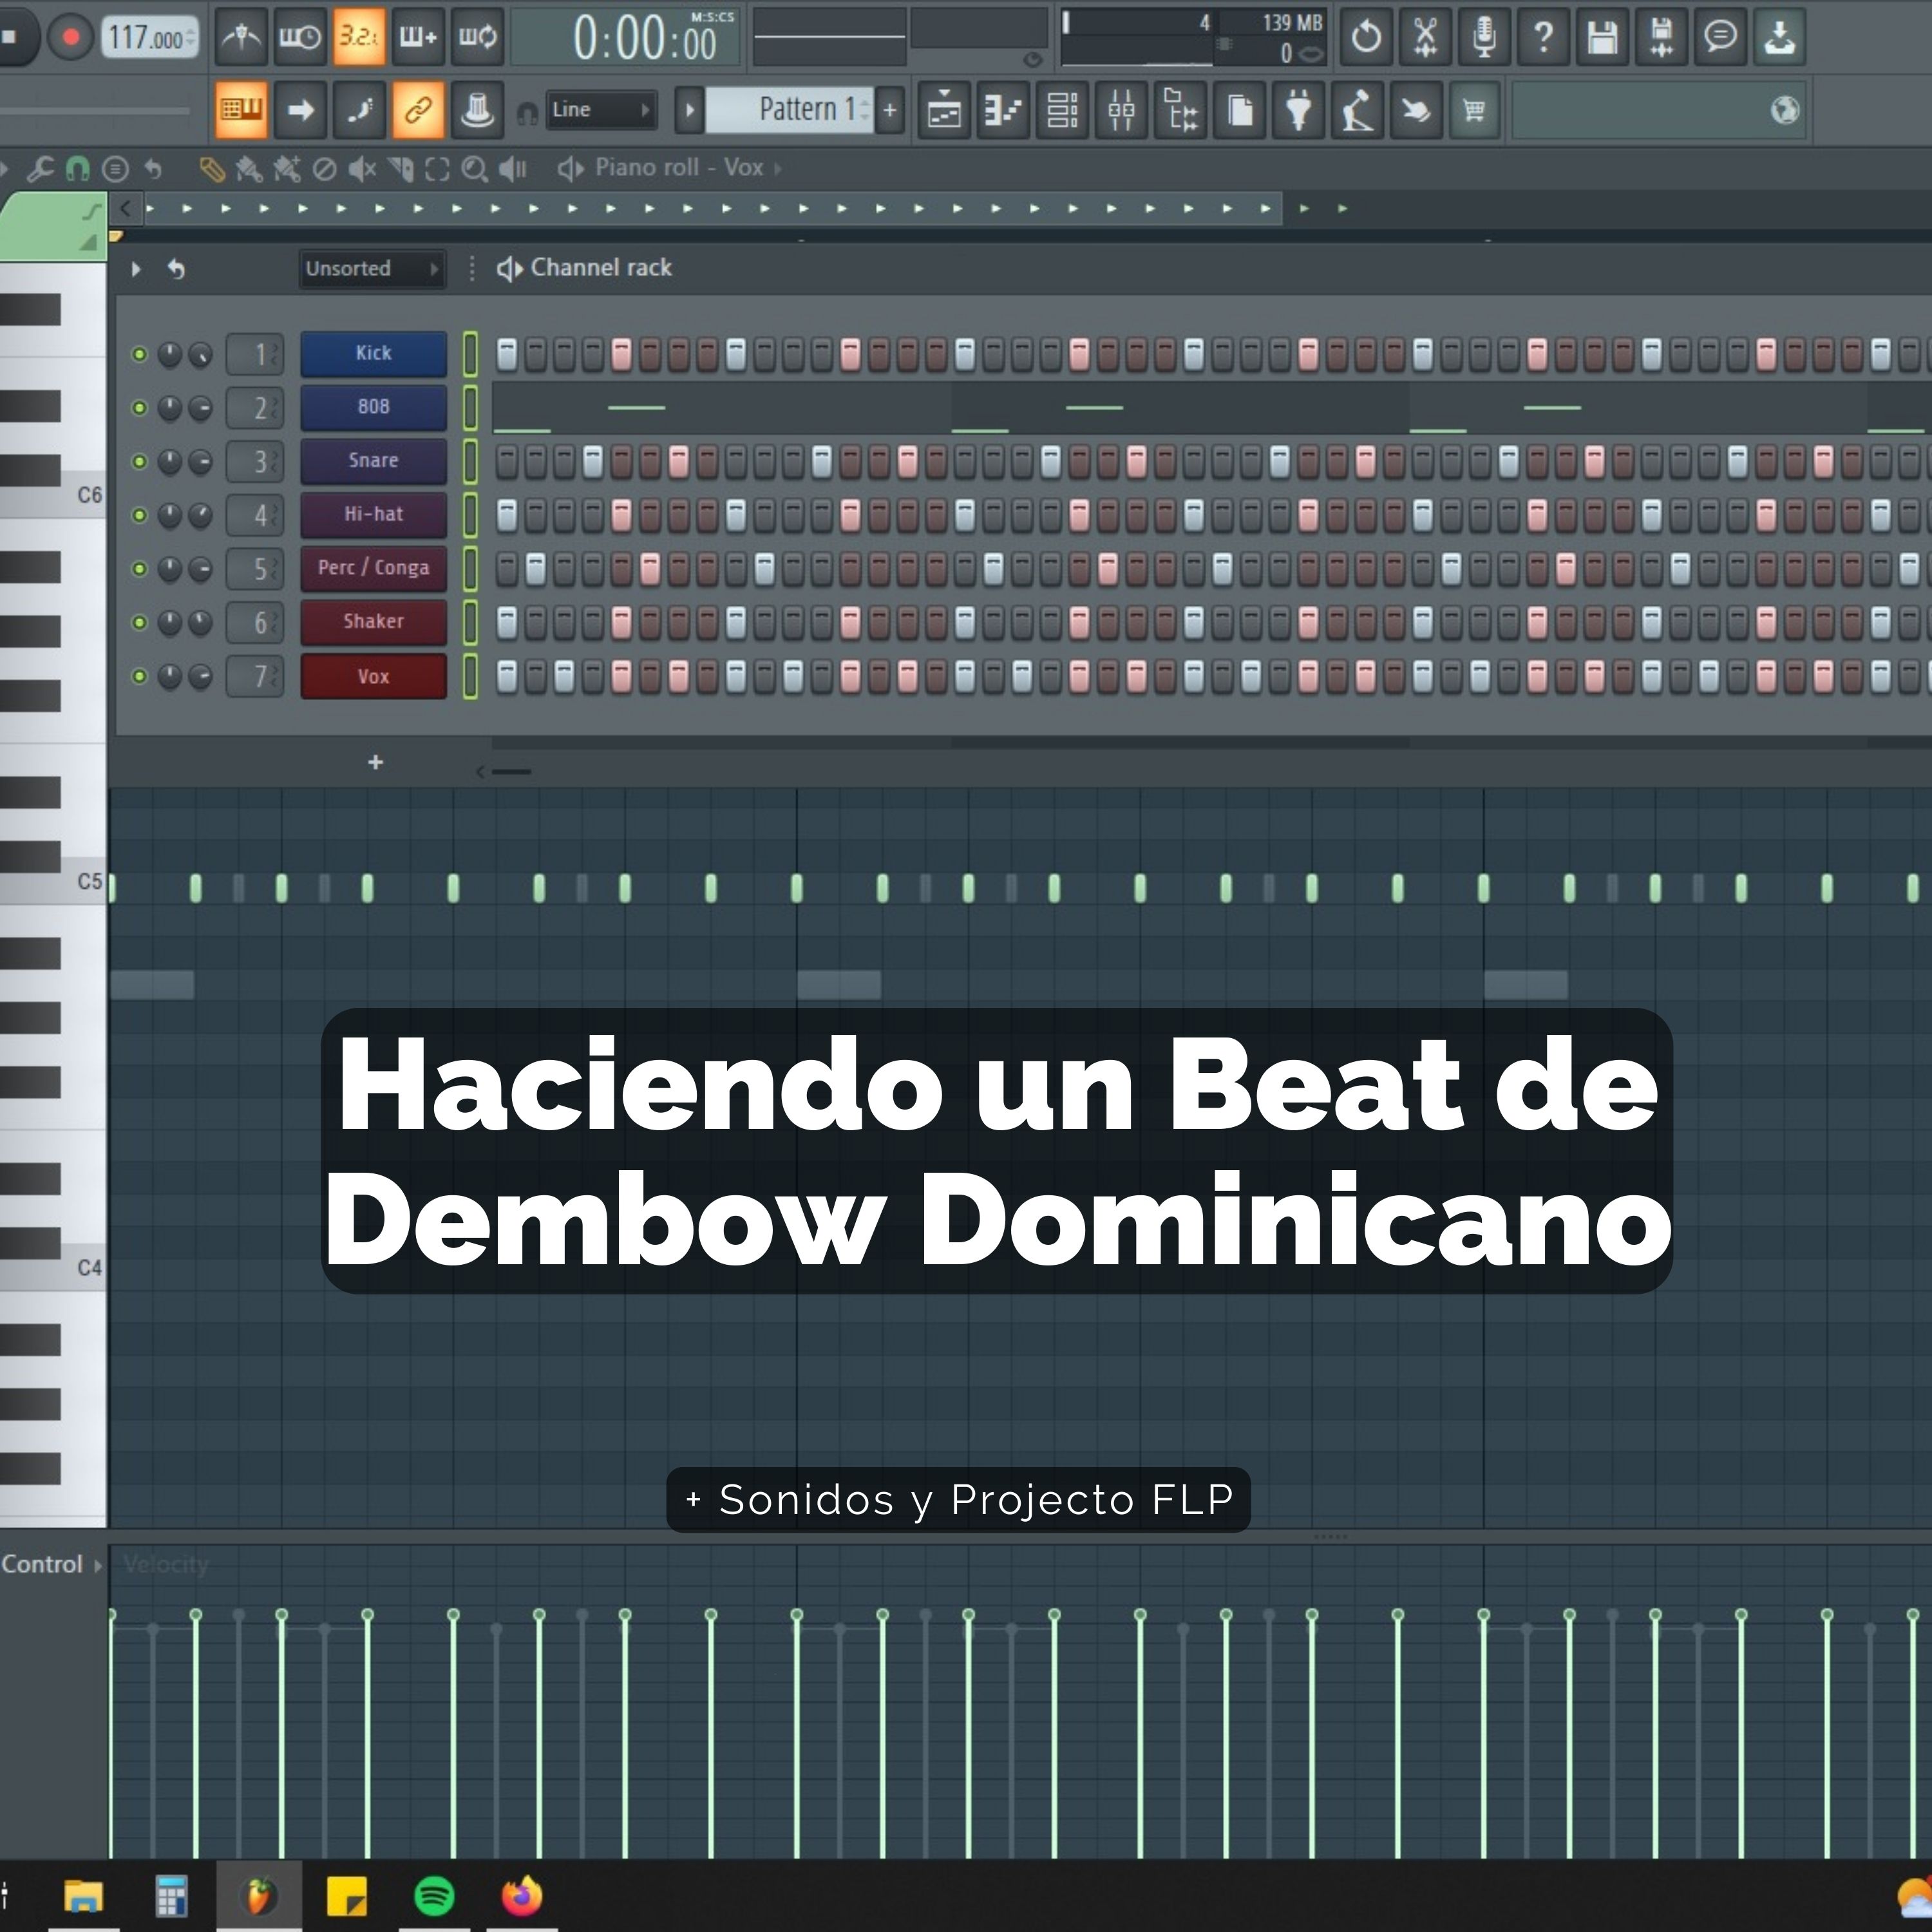1932x1932 pixels.
Task: Enable the 808 channel activity light
Action: point(141,407)
